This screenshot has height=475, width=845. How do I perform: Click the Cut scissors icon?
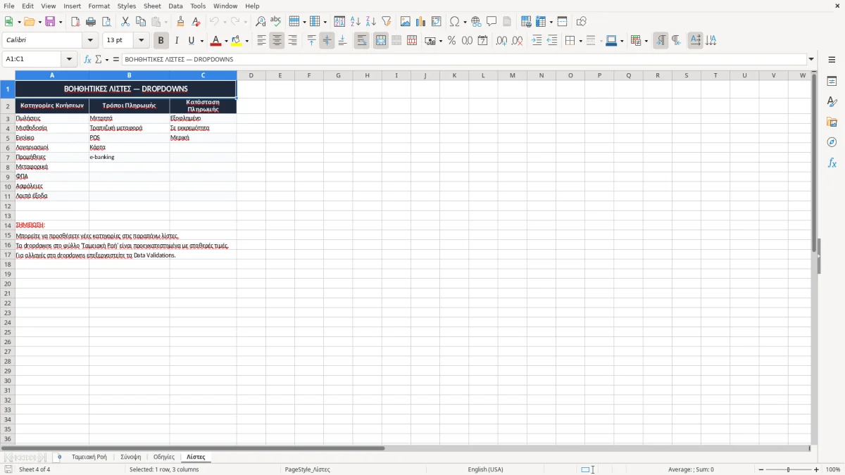pos(125,22)
